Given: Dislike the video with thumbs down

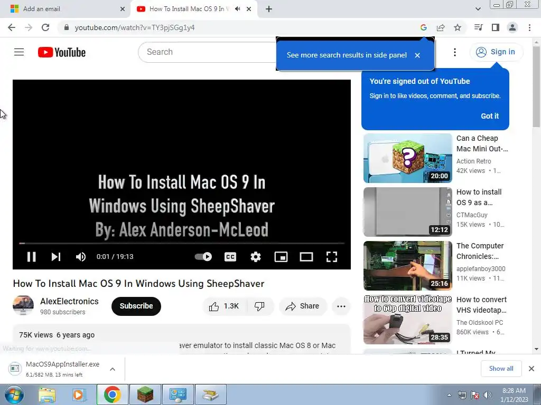Looking at the screenshot, I should pos(259,306).
